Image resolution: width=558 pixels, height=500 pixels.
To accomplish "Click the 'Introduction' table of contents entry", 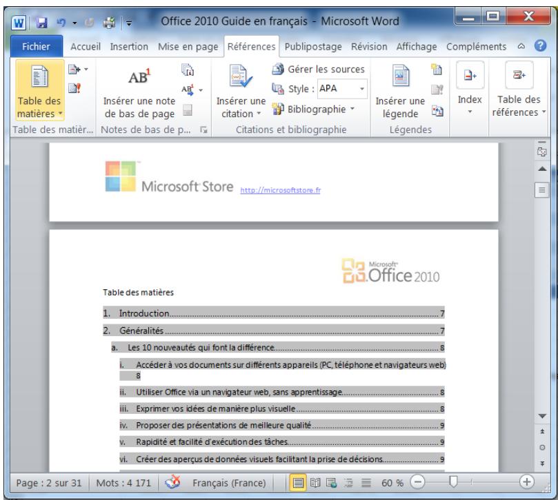I will (x=274, y=313).
